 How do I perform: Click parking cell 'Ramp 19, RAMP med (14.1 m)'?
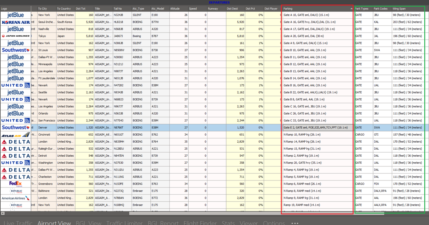(318, 205)
